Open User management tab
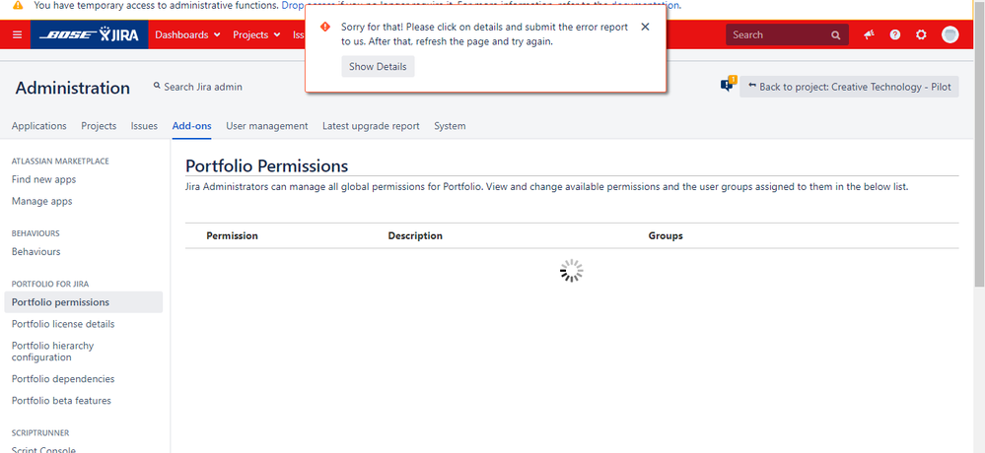Screen dimensions: 985x453 pos(267,125)
